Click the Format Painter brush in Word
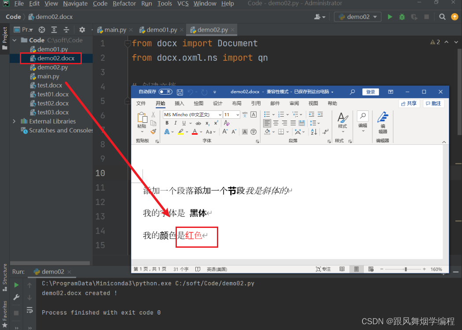 pos(153,132)
